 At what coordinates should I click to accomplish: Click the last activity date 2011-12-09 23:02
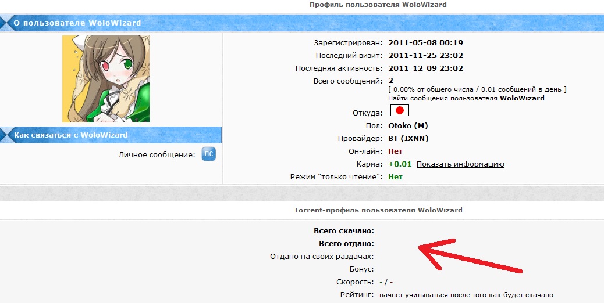pos(425,68)
